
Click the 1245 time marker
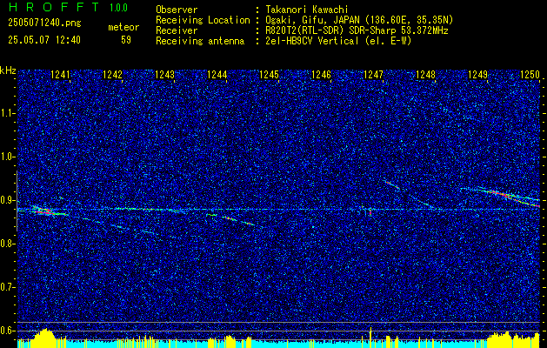(269, 75)
